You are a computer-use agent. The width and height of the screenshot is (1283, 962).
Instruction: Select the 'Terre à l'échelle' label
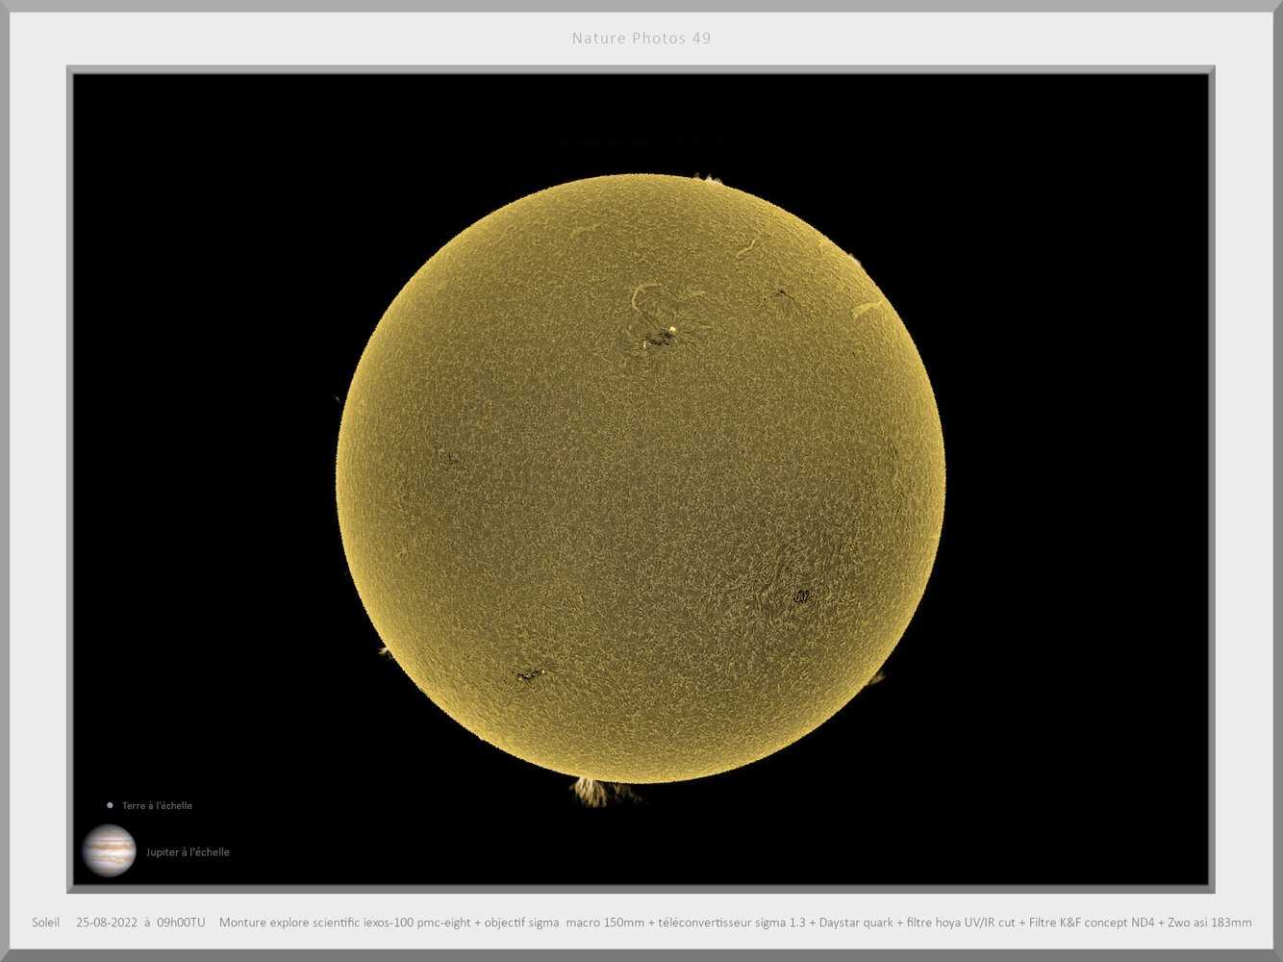click(x=156, y=805)
